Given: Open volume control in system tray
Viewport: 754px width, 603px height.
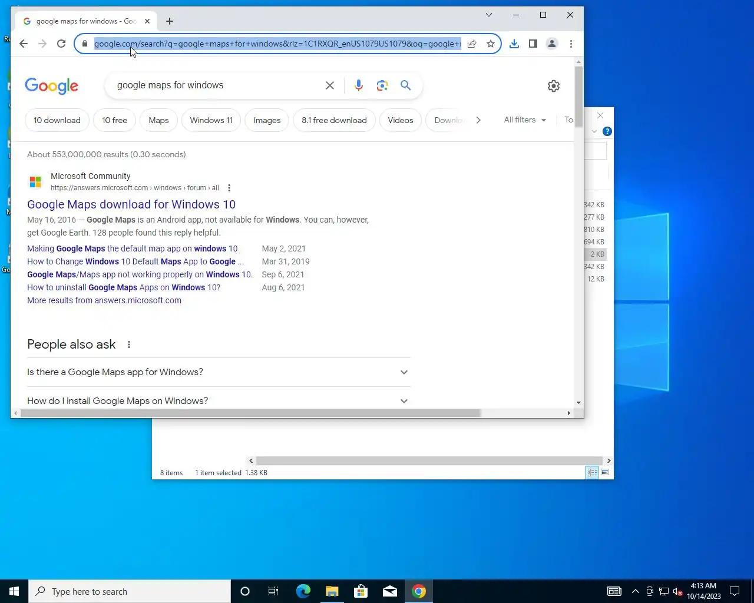Looking at the screenshot, I should click(x=677, y=591).
